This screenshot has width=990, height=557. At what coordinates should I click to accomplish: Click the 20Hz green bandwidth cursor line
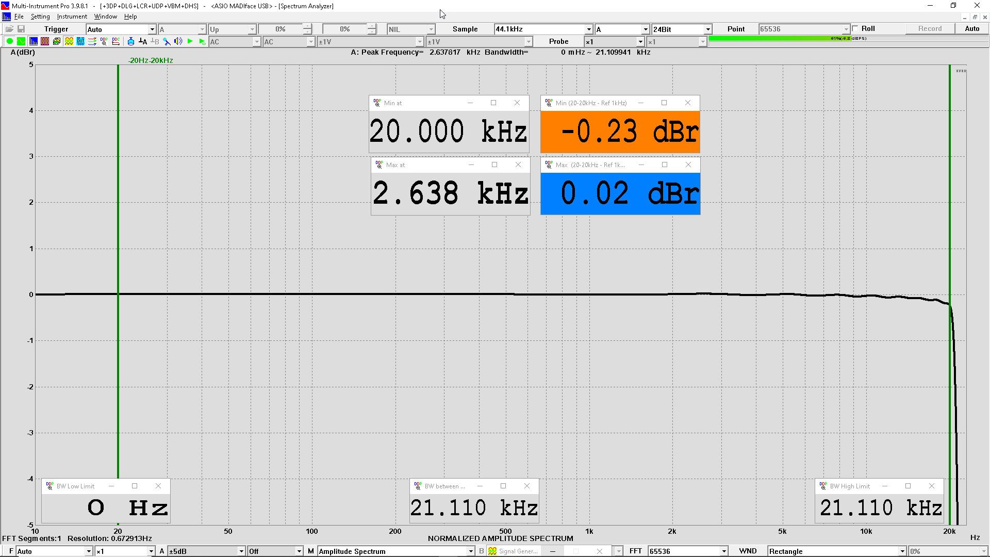[118, 271]
